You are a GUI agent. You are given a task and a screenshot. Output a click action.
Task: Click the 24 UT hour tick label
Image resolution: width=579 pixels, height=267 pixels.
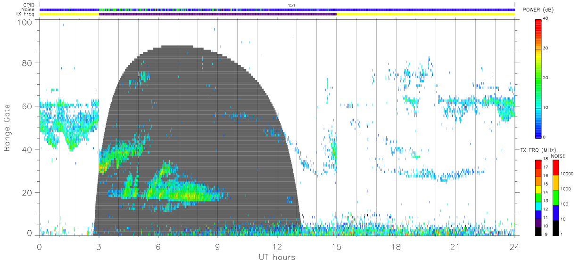tap(515, 247)
